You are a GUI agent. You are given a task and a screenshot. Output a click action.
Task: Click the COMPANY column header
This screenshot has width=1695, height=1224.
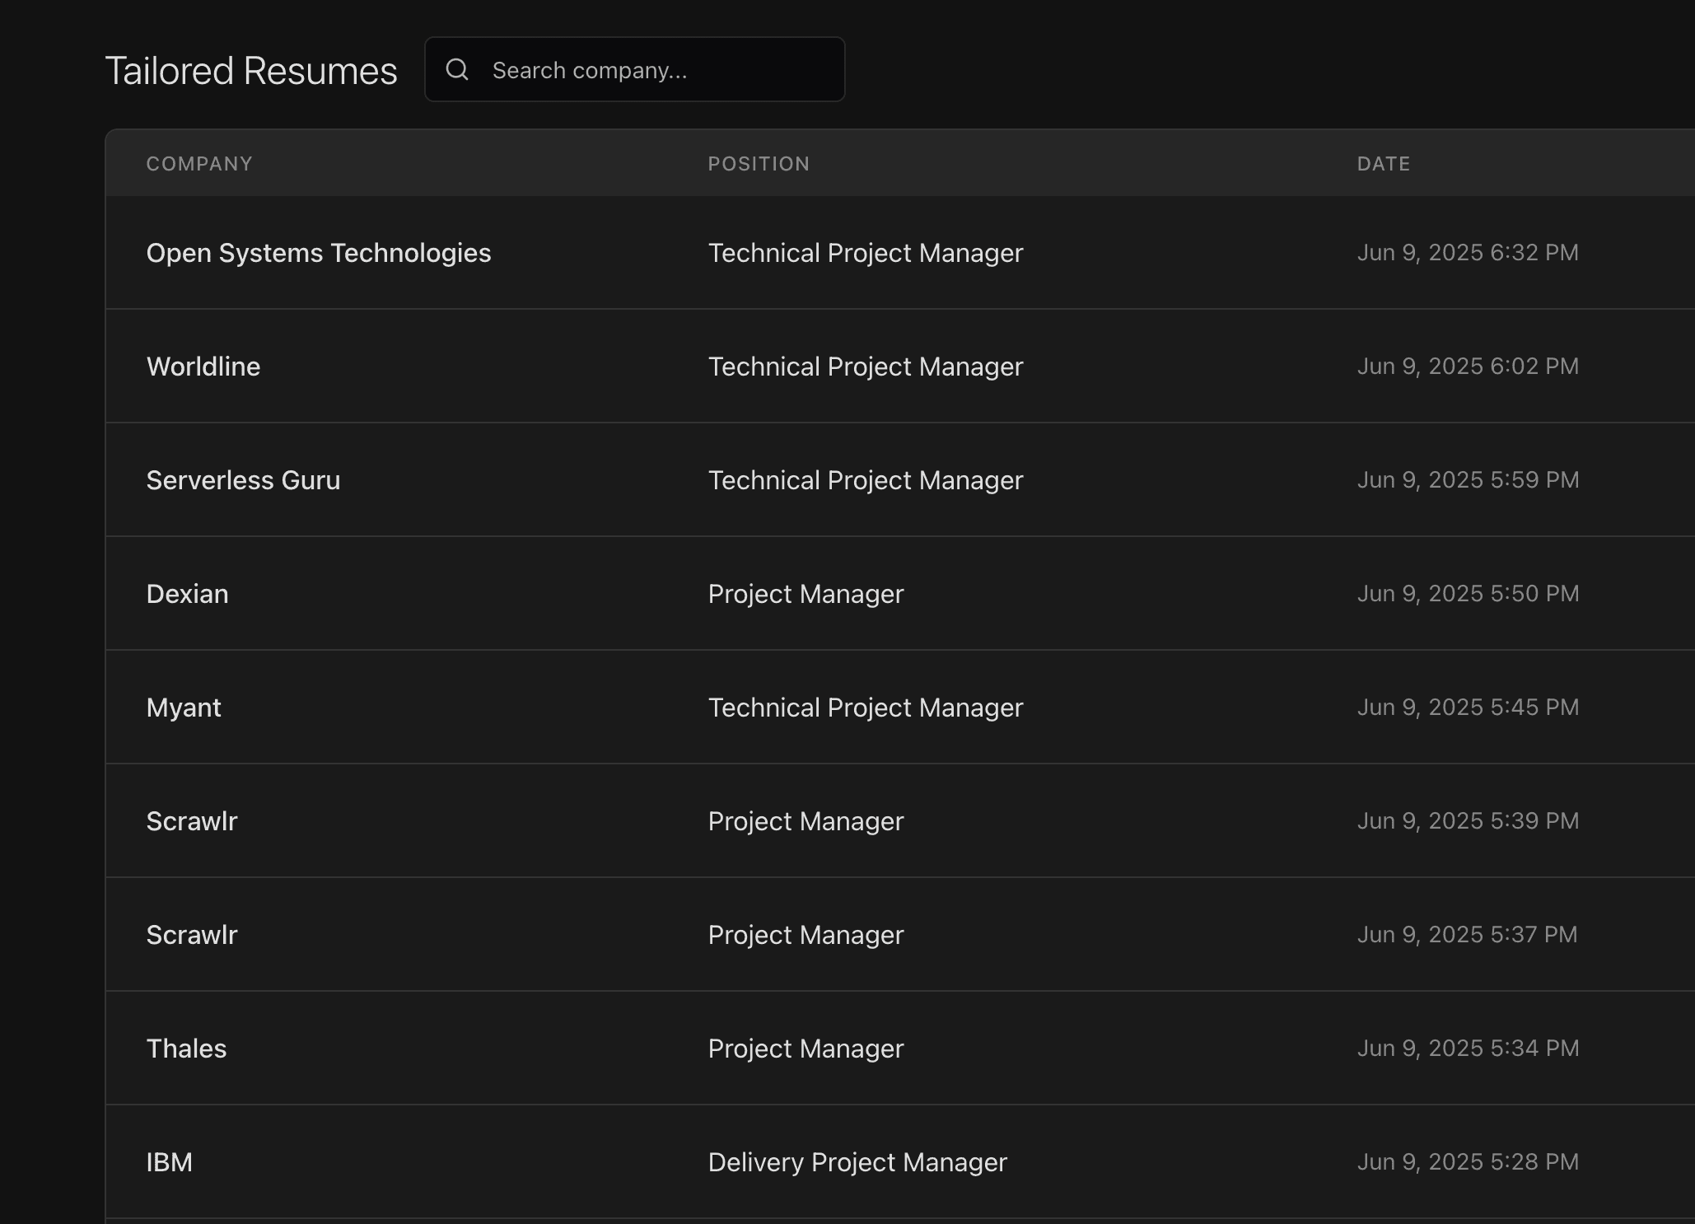tap(199, 164)
